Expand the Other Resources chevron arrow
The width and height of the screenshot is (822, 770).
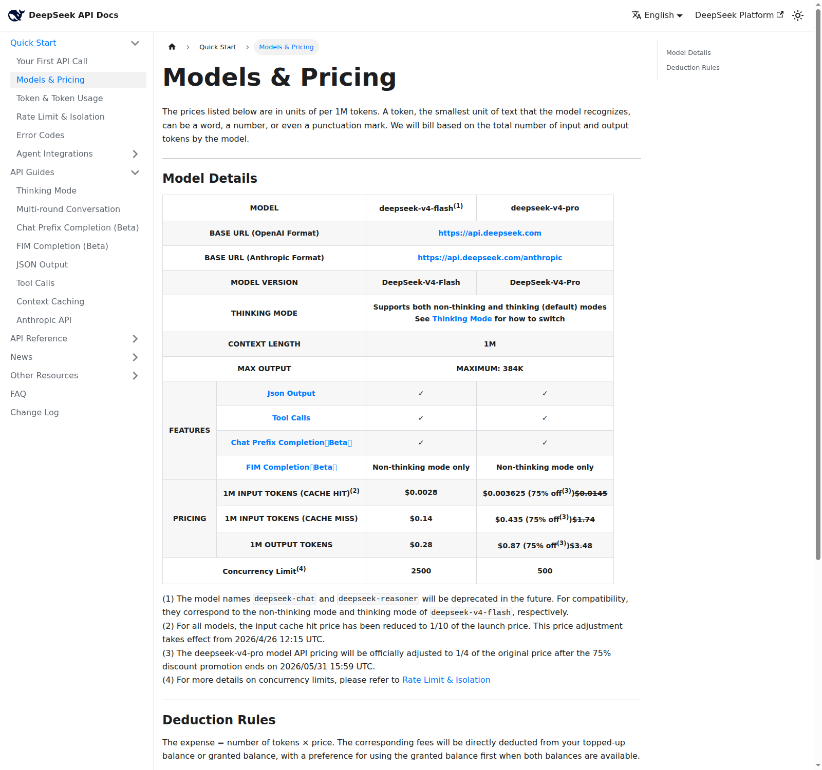pos(135,376)
